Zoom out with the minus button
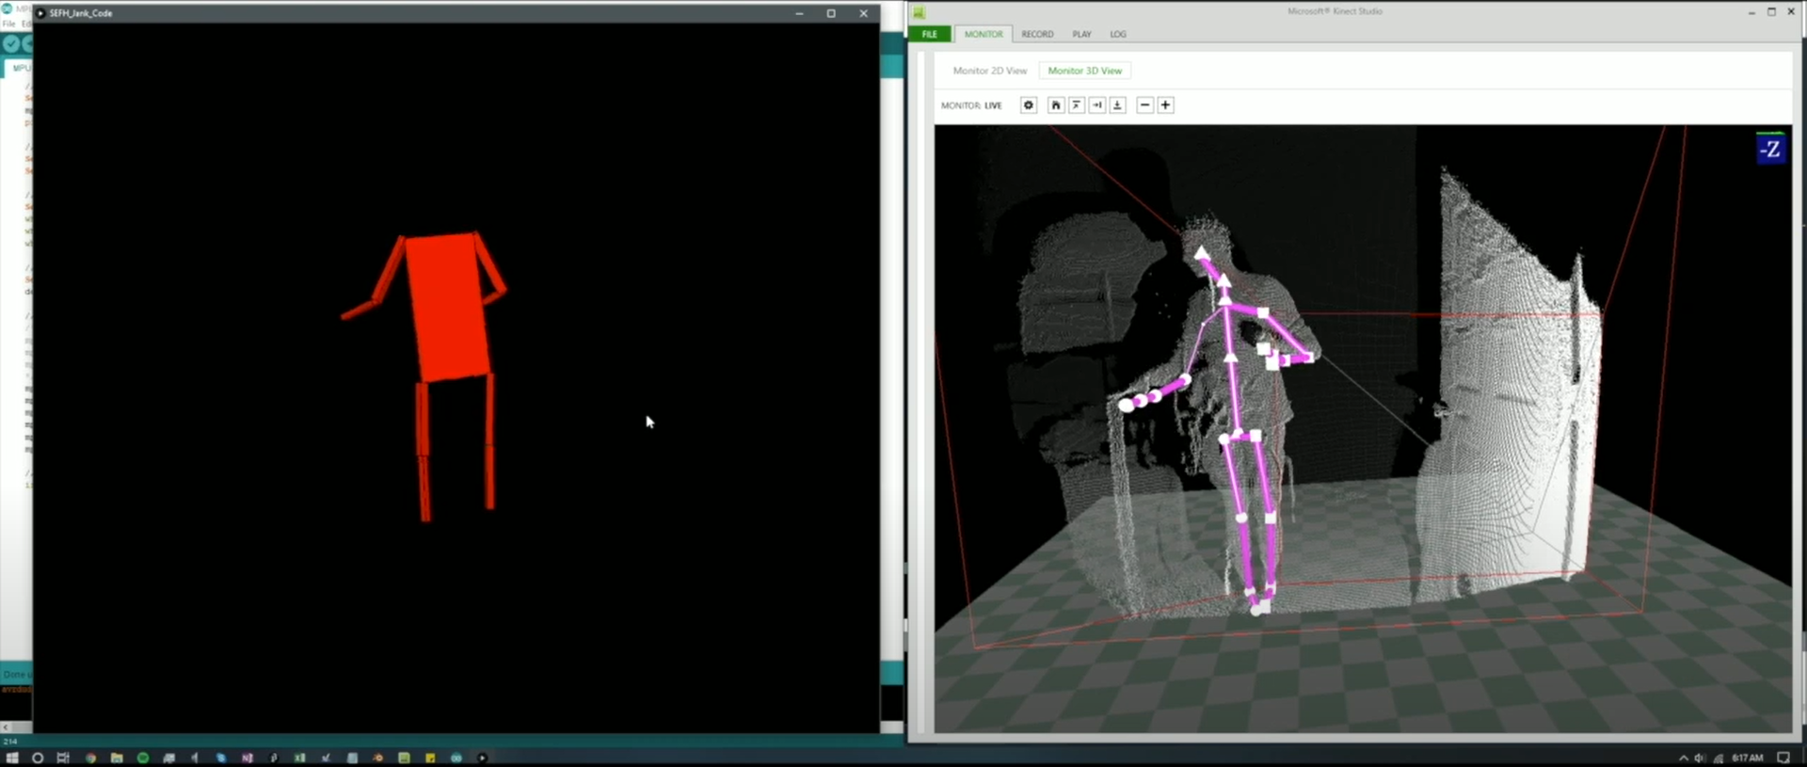1807x767 pixels. (x=1144, y=105)
